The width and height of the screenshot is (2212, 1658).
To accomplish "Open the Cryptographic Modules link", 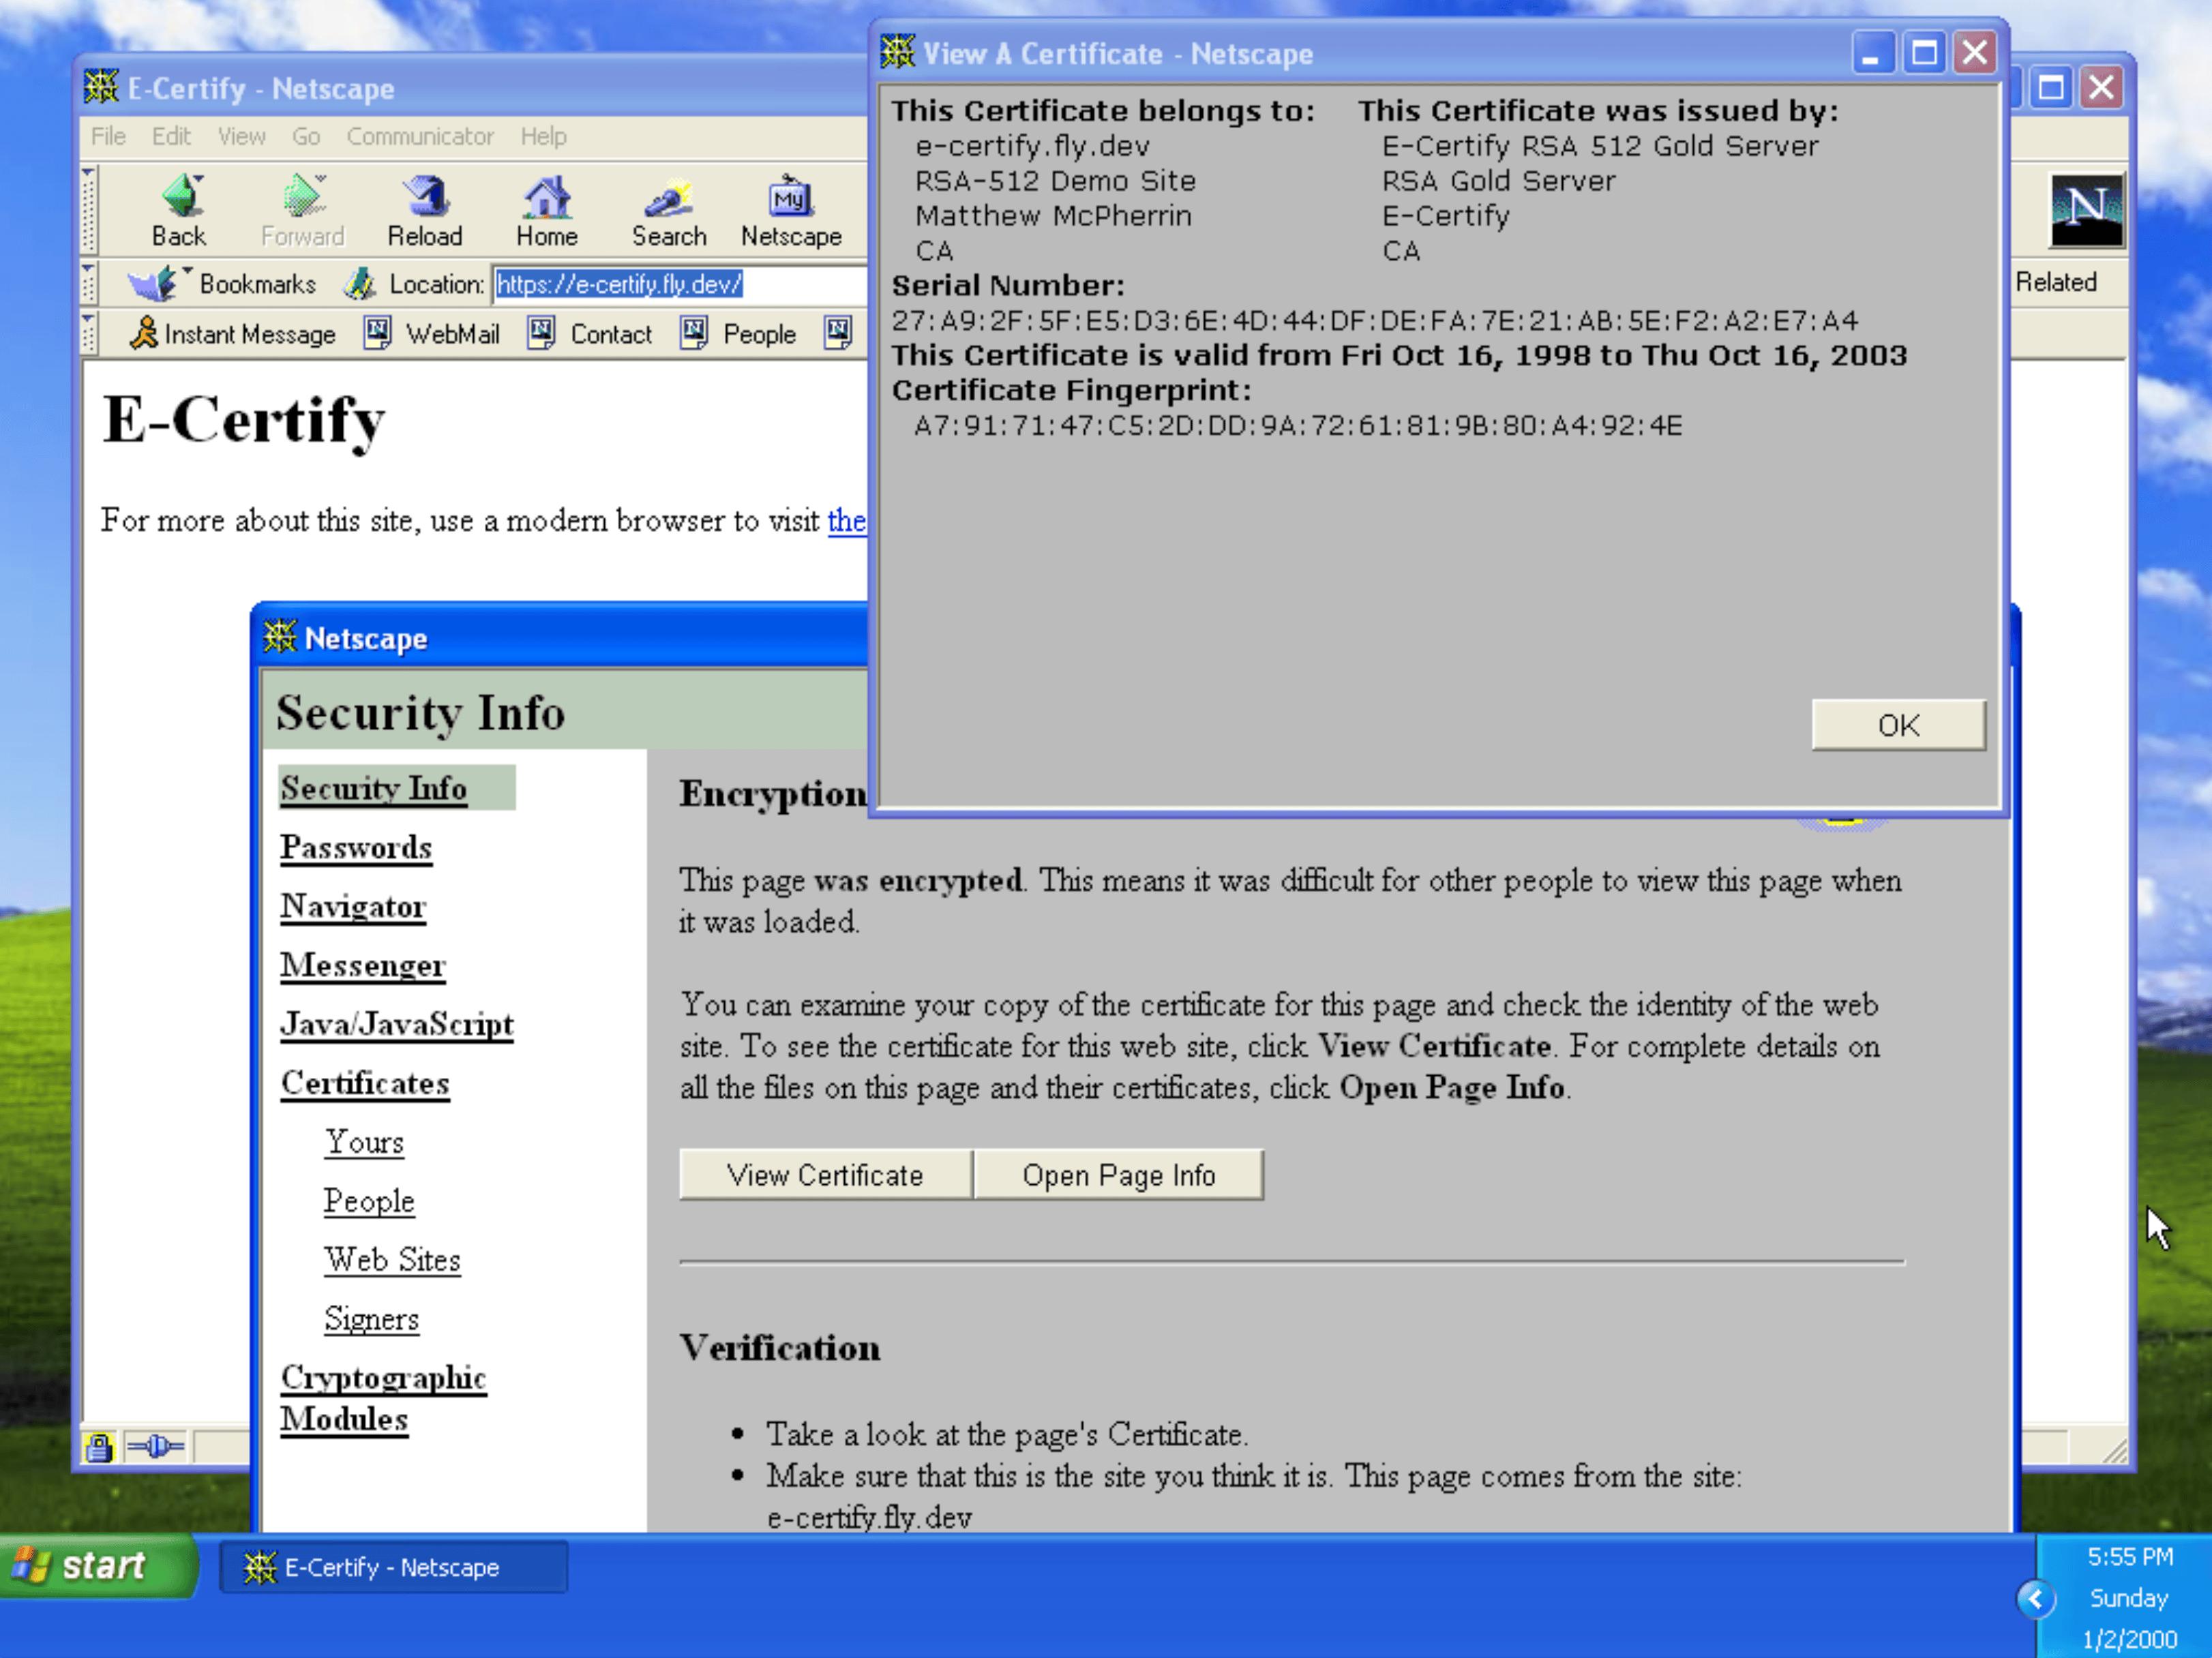I will (383, 1399).
